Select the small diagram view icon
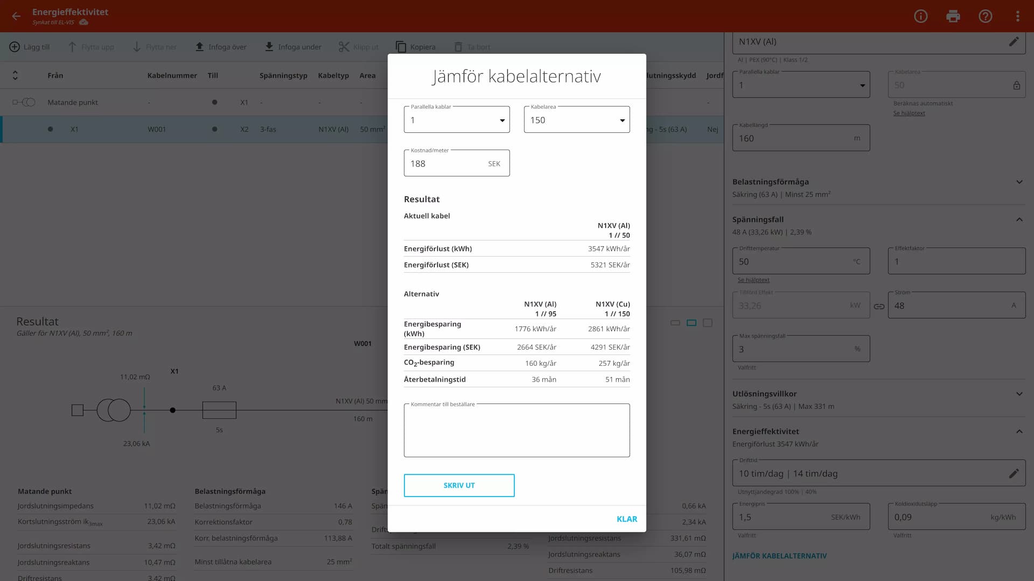Image resolution: width=1034 pixels, height=581 pixels. (675, 323)
